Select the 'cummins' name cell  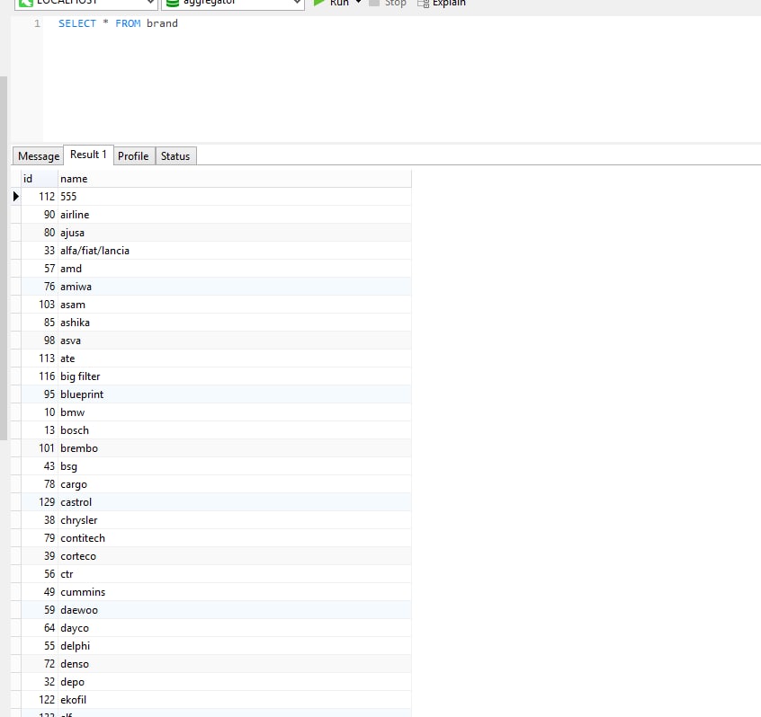tap(235, 592)
